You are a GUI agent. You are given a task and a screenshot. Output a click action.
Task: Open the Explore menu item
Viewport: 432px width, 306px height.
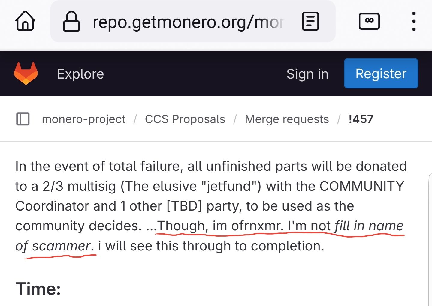click(80, 74)
